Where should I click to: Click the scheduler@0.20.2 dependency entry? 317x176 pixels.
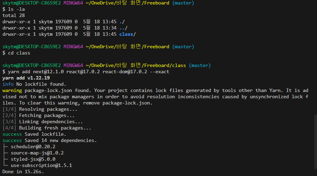pos(33,147)
